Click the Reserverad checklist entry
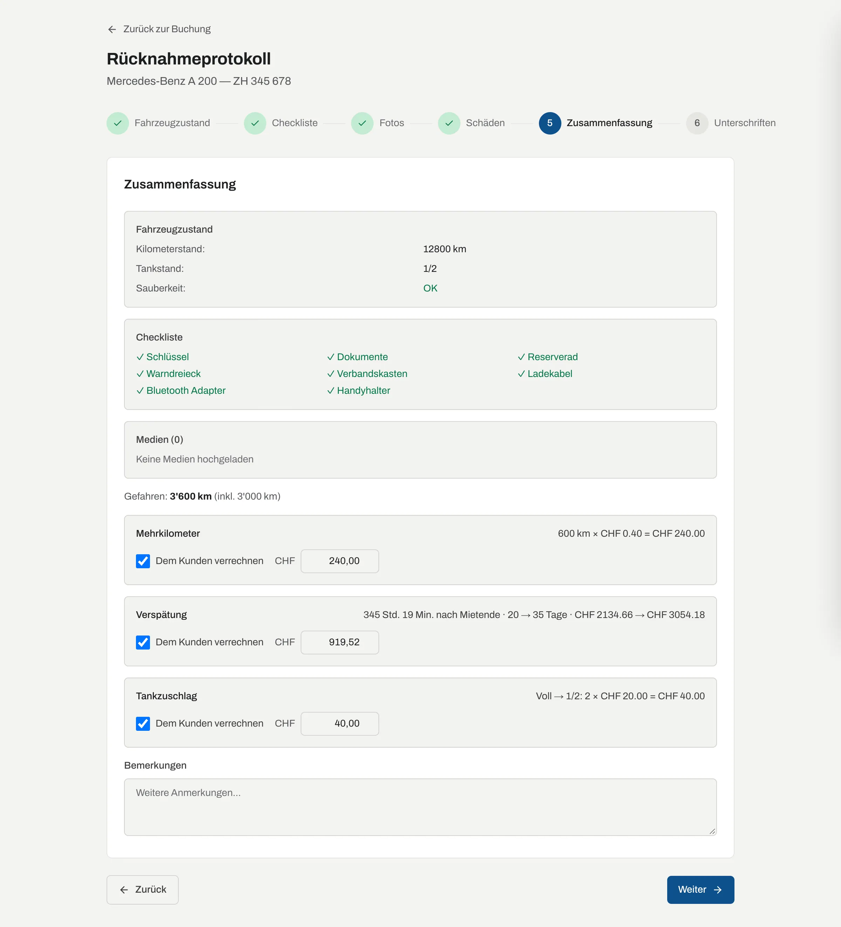 coord(548,357)
